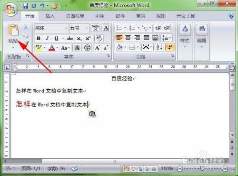Viewport: 238px width, 176px height.
Task: Open the 黑体 font name dropdown
Action: 66,28
